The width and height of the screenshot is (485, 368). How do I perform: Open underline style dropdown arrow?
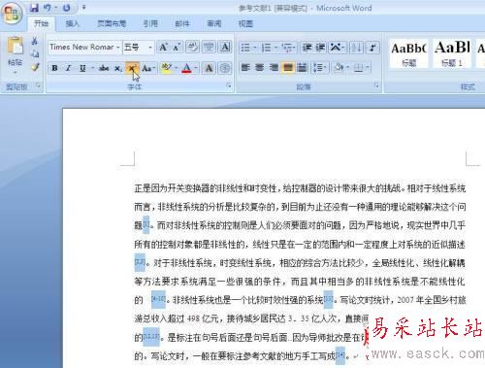(x=92, y=68)
